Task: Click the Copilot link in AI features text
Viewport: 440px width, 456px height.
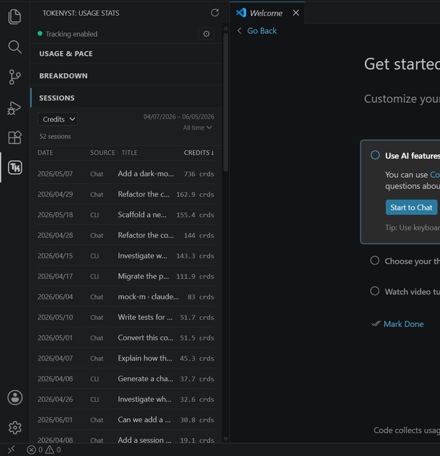Action: tap(435, 175)
